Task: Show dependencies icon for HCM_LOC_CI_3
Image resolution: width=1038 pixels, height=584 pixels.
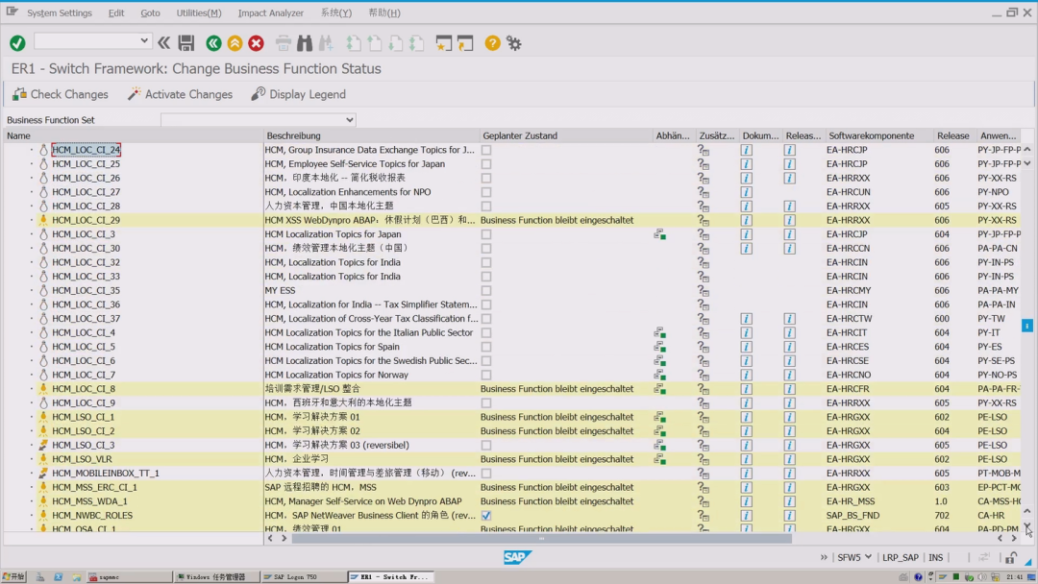Action: 659,234
